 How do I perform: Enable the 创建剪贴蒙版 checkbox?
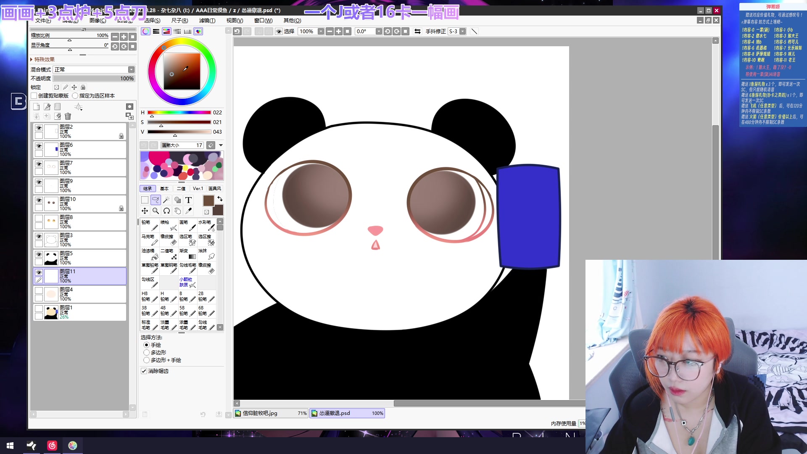coord(34,96)
